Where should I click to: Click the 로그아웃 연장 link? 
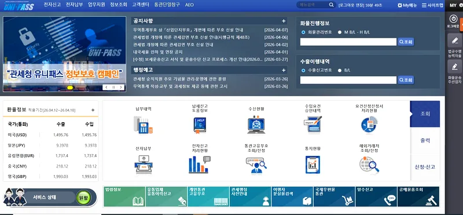[x=352, y=5]
